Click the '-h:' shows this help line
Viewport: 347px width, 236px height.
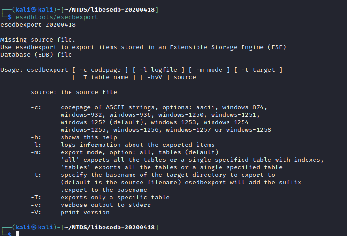click(74, 137)
